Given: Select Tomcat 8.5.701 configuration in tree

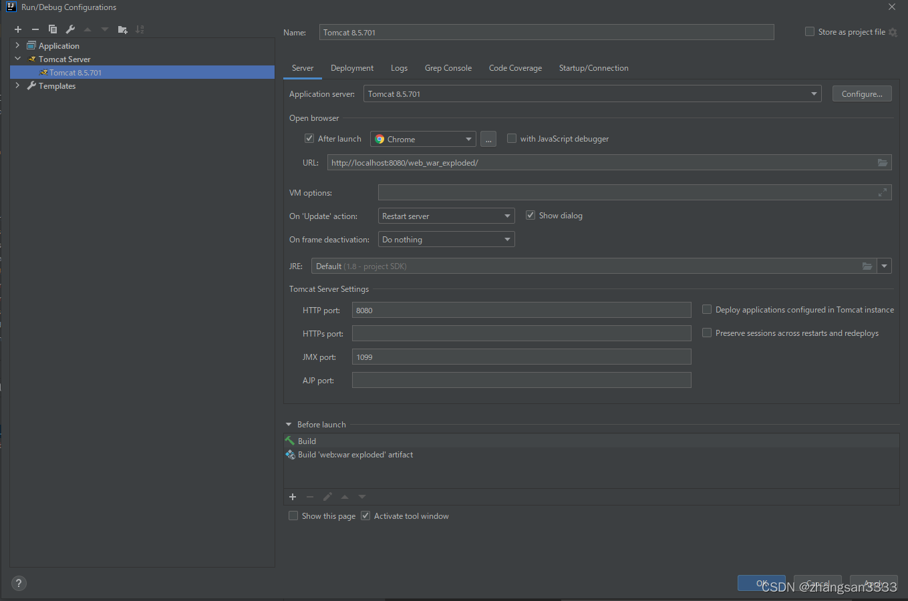Looking at the screenshot, I should click(142, 72).
